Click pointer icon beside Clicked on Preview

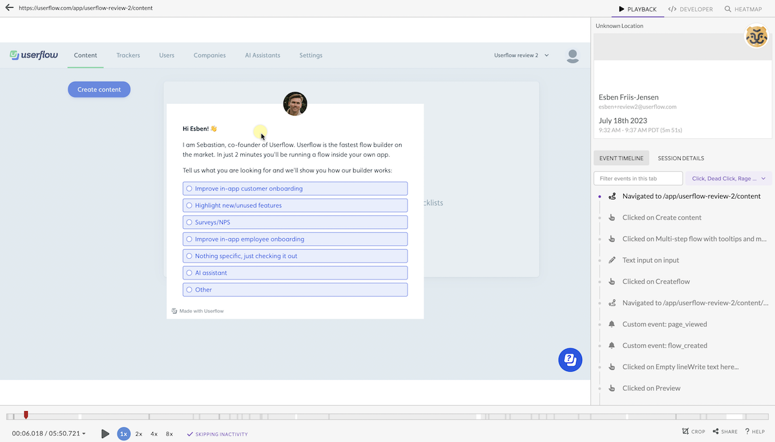[x=612, y=388]
